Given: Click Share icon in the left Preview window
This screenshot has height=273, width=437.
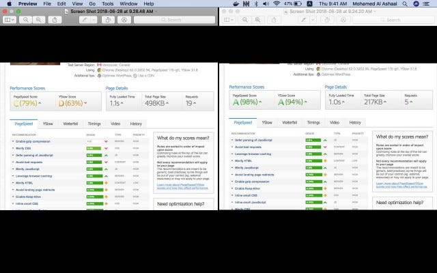Looking at the screenshot, I should coord(55,20).
